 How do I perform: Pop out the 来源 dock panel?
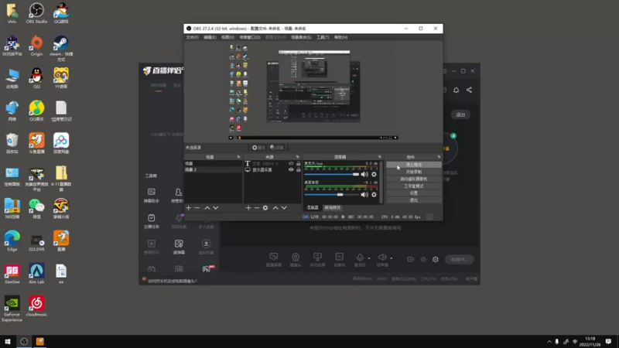298,157
